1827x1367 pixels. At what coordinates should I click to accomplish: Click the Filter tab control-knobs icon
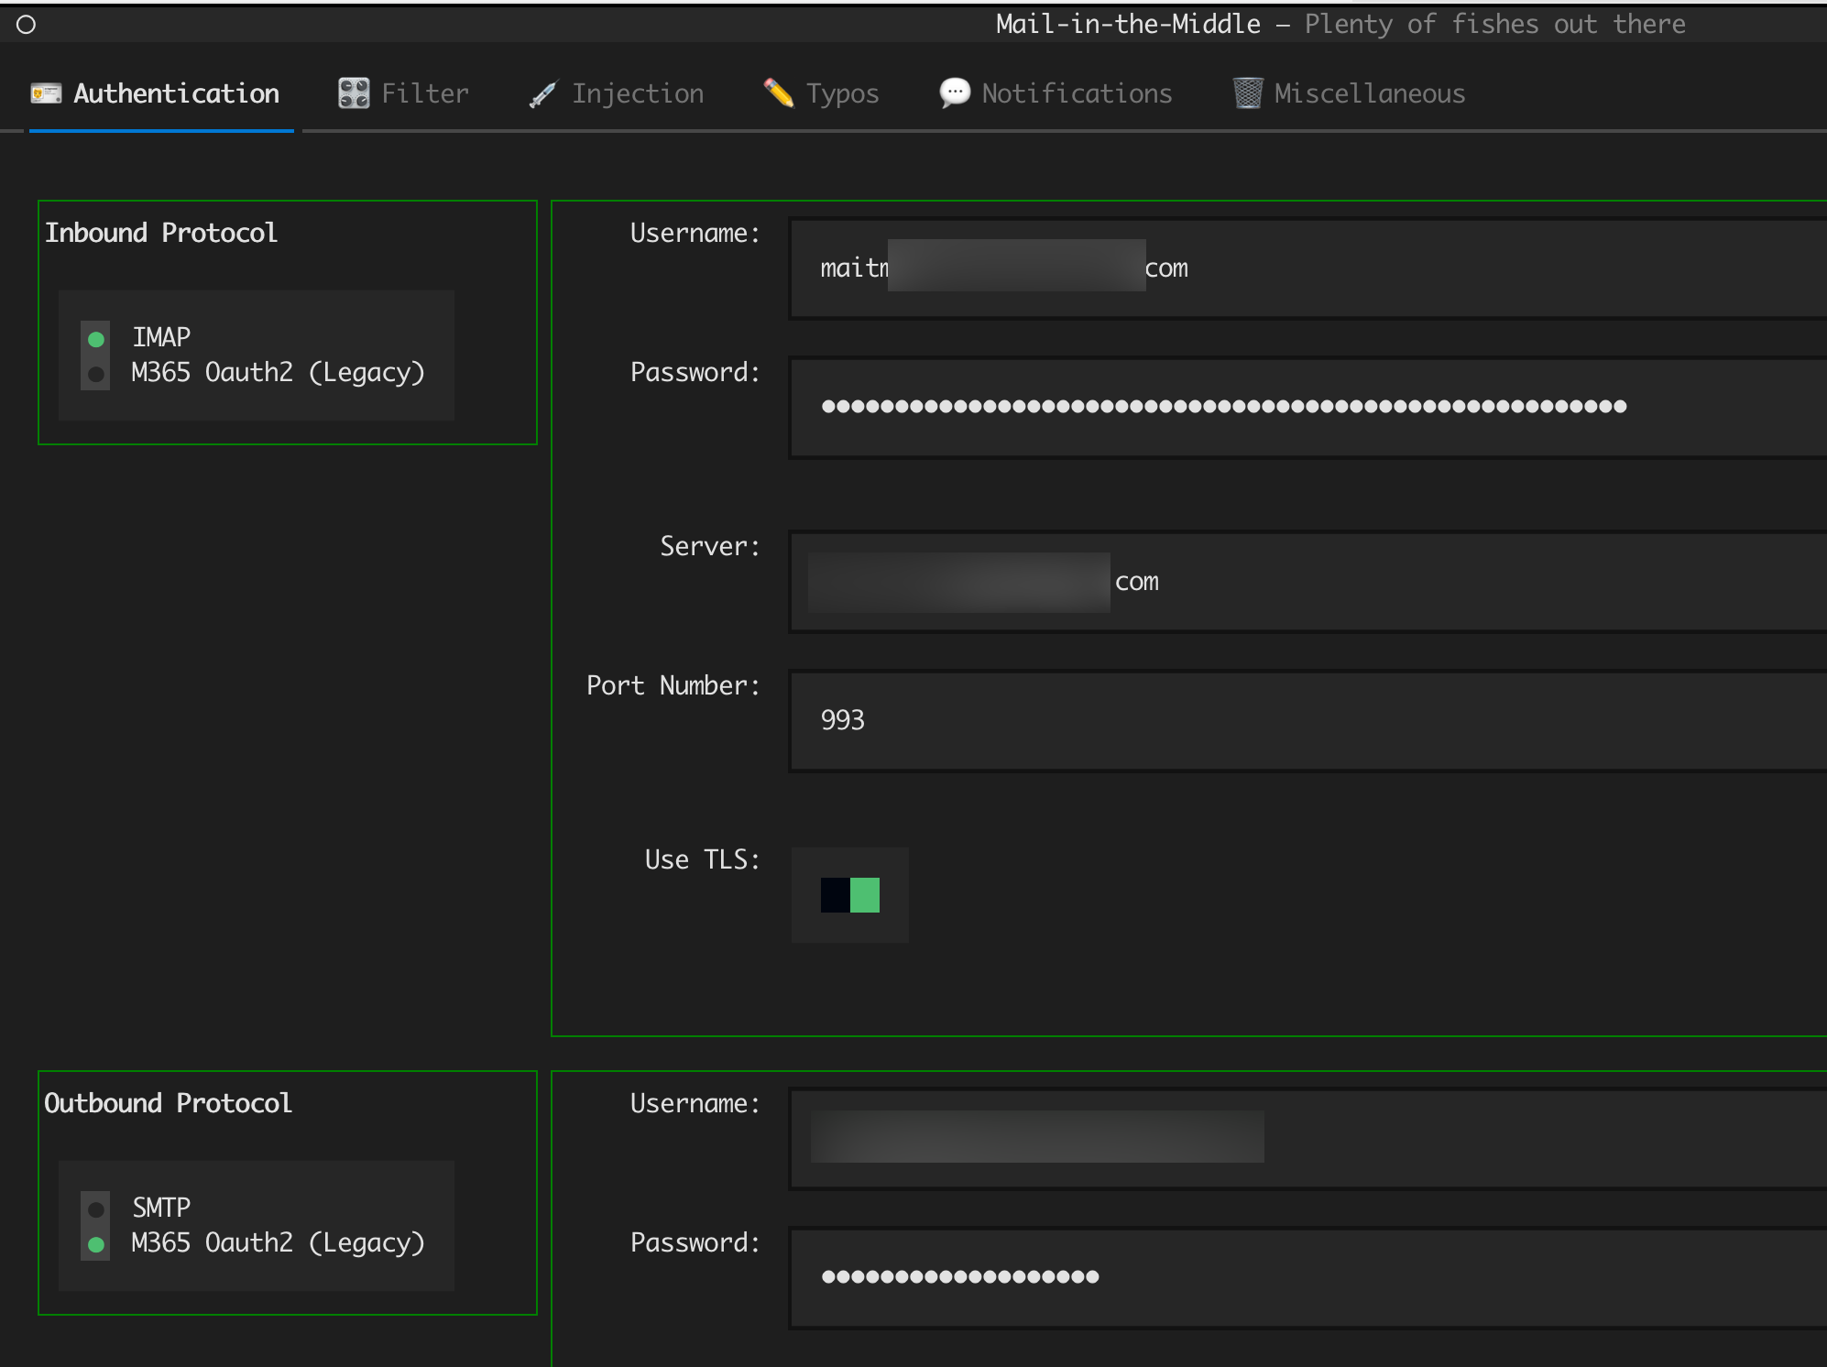click(x=354, y=93)
